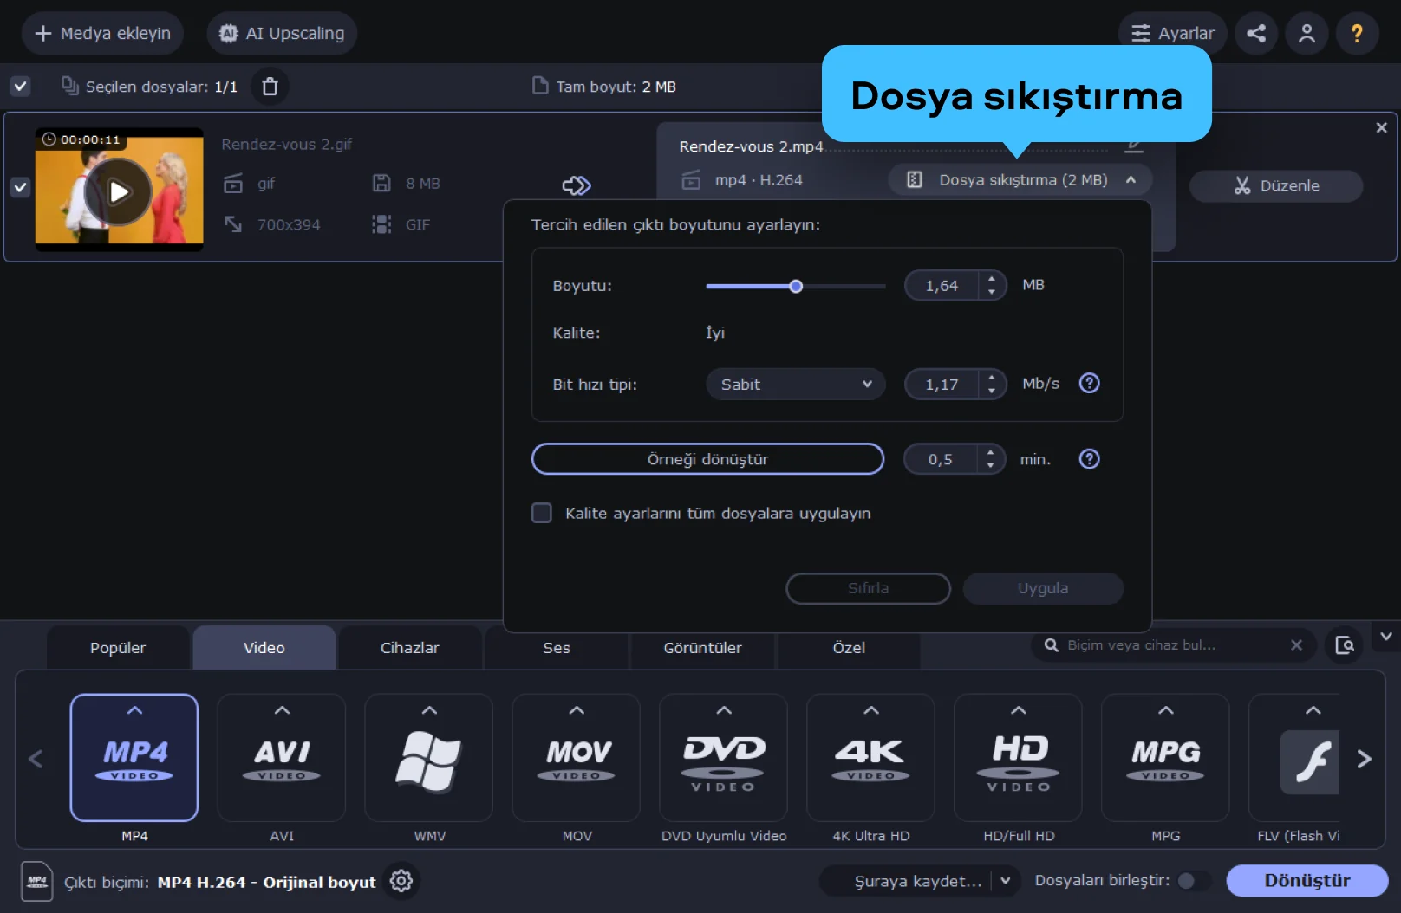Screen dimensions: 1401x913
Task: Open the Sabit bit rate type dropdown
Action: coord(795,384)
